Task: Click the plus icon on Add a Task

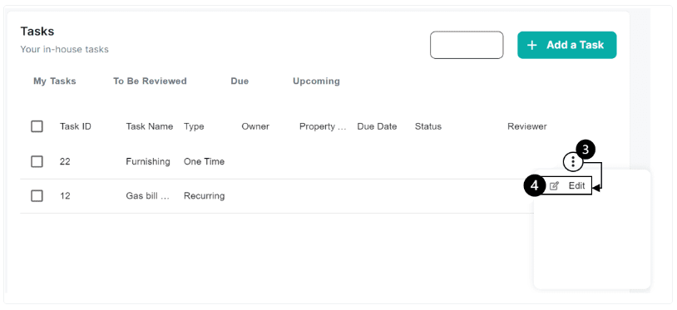Action: pos(532,45)
